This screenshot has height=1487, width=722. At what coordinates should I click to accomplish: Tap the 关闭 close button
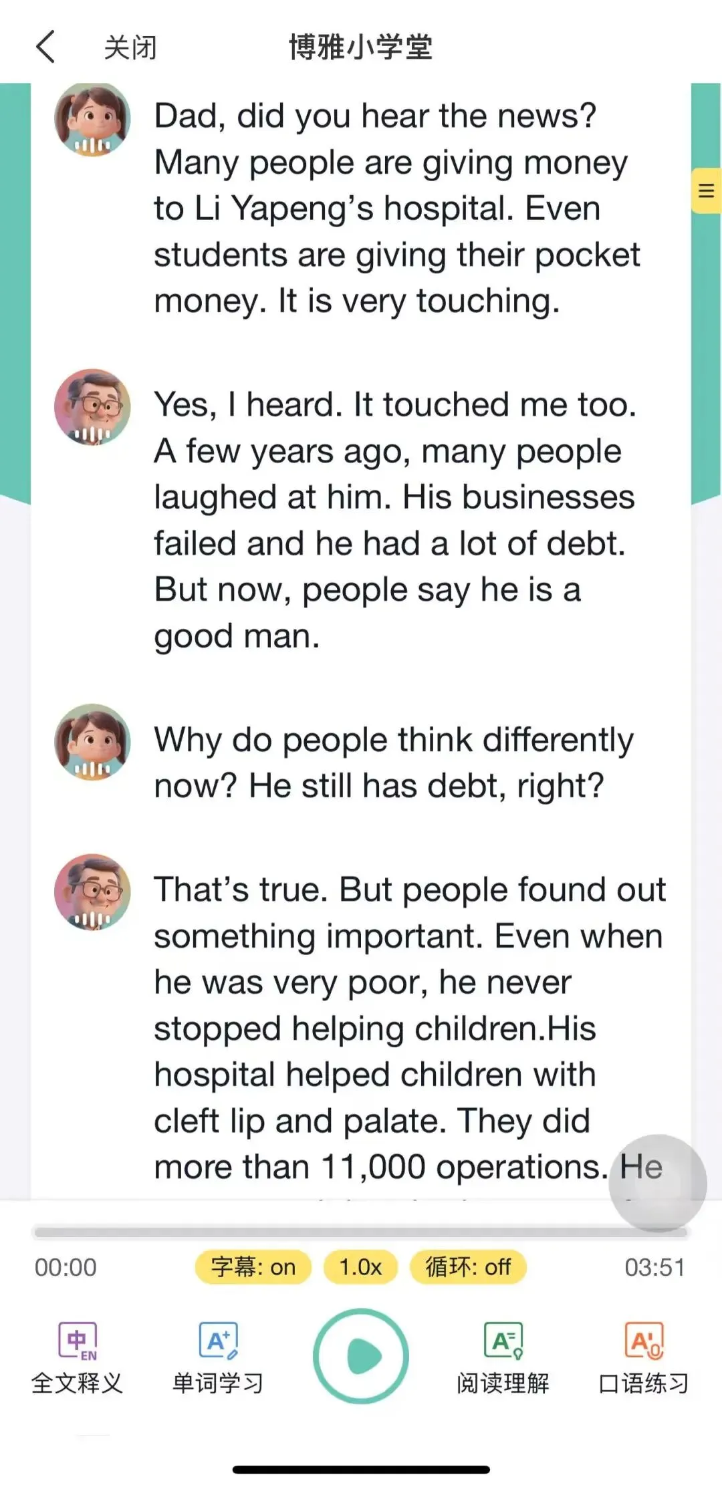click(x=130, y=47)
